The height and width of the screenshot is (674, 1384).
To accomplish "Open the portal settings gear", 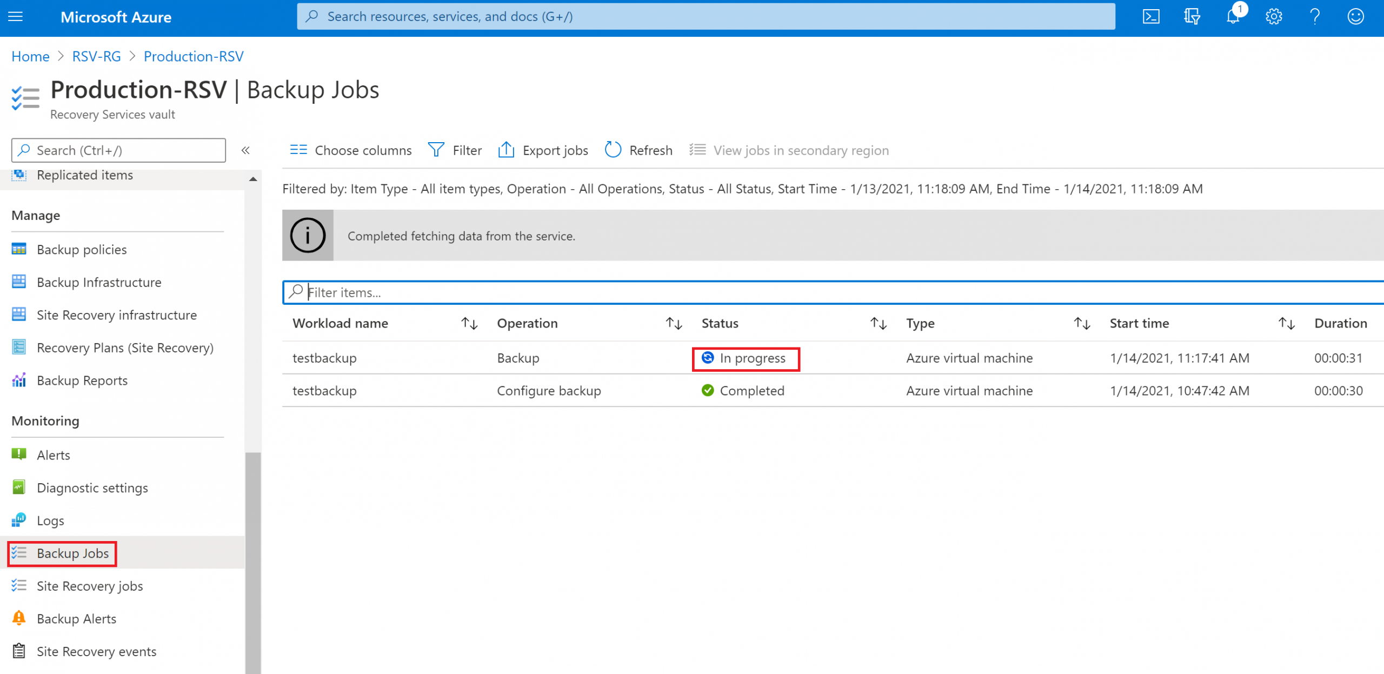I will [1274, 16].
